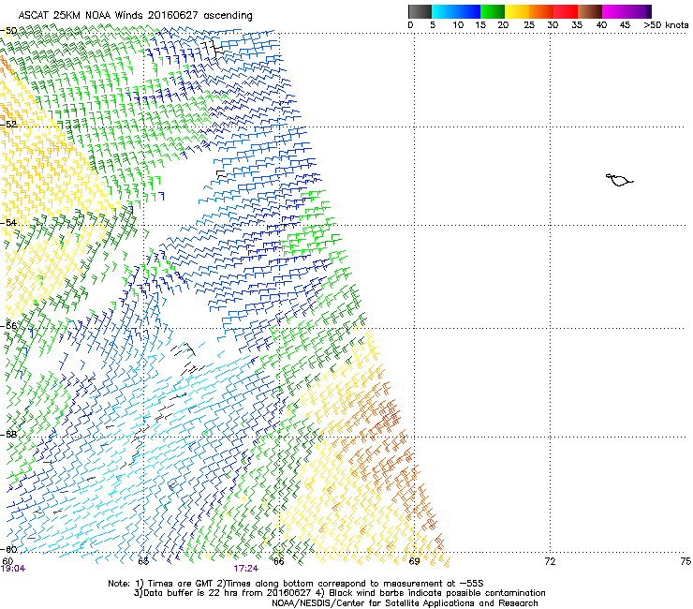Click the green 15-20 knots legend segment
693x609 pixels.
[x=493, y=11]
